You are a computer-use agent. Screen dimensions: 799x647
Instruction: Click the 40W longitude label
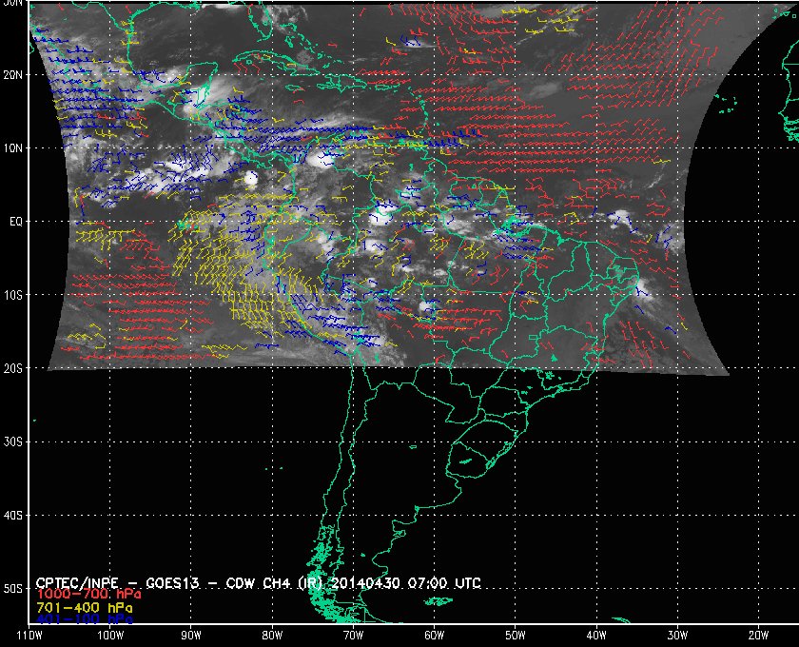pyautogui.click(x=596, y=636)
